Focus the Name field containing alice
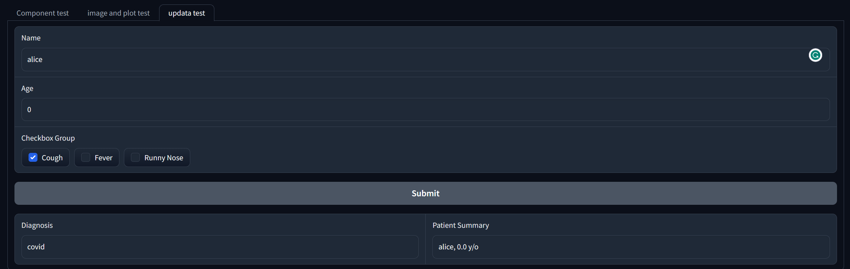 pos(408,59)
